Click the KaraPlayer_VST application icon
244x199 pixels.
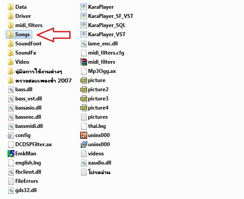click(84, 34)
